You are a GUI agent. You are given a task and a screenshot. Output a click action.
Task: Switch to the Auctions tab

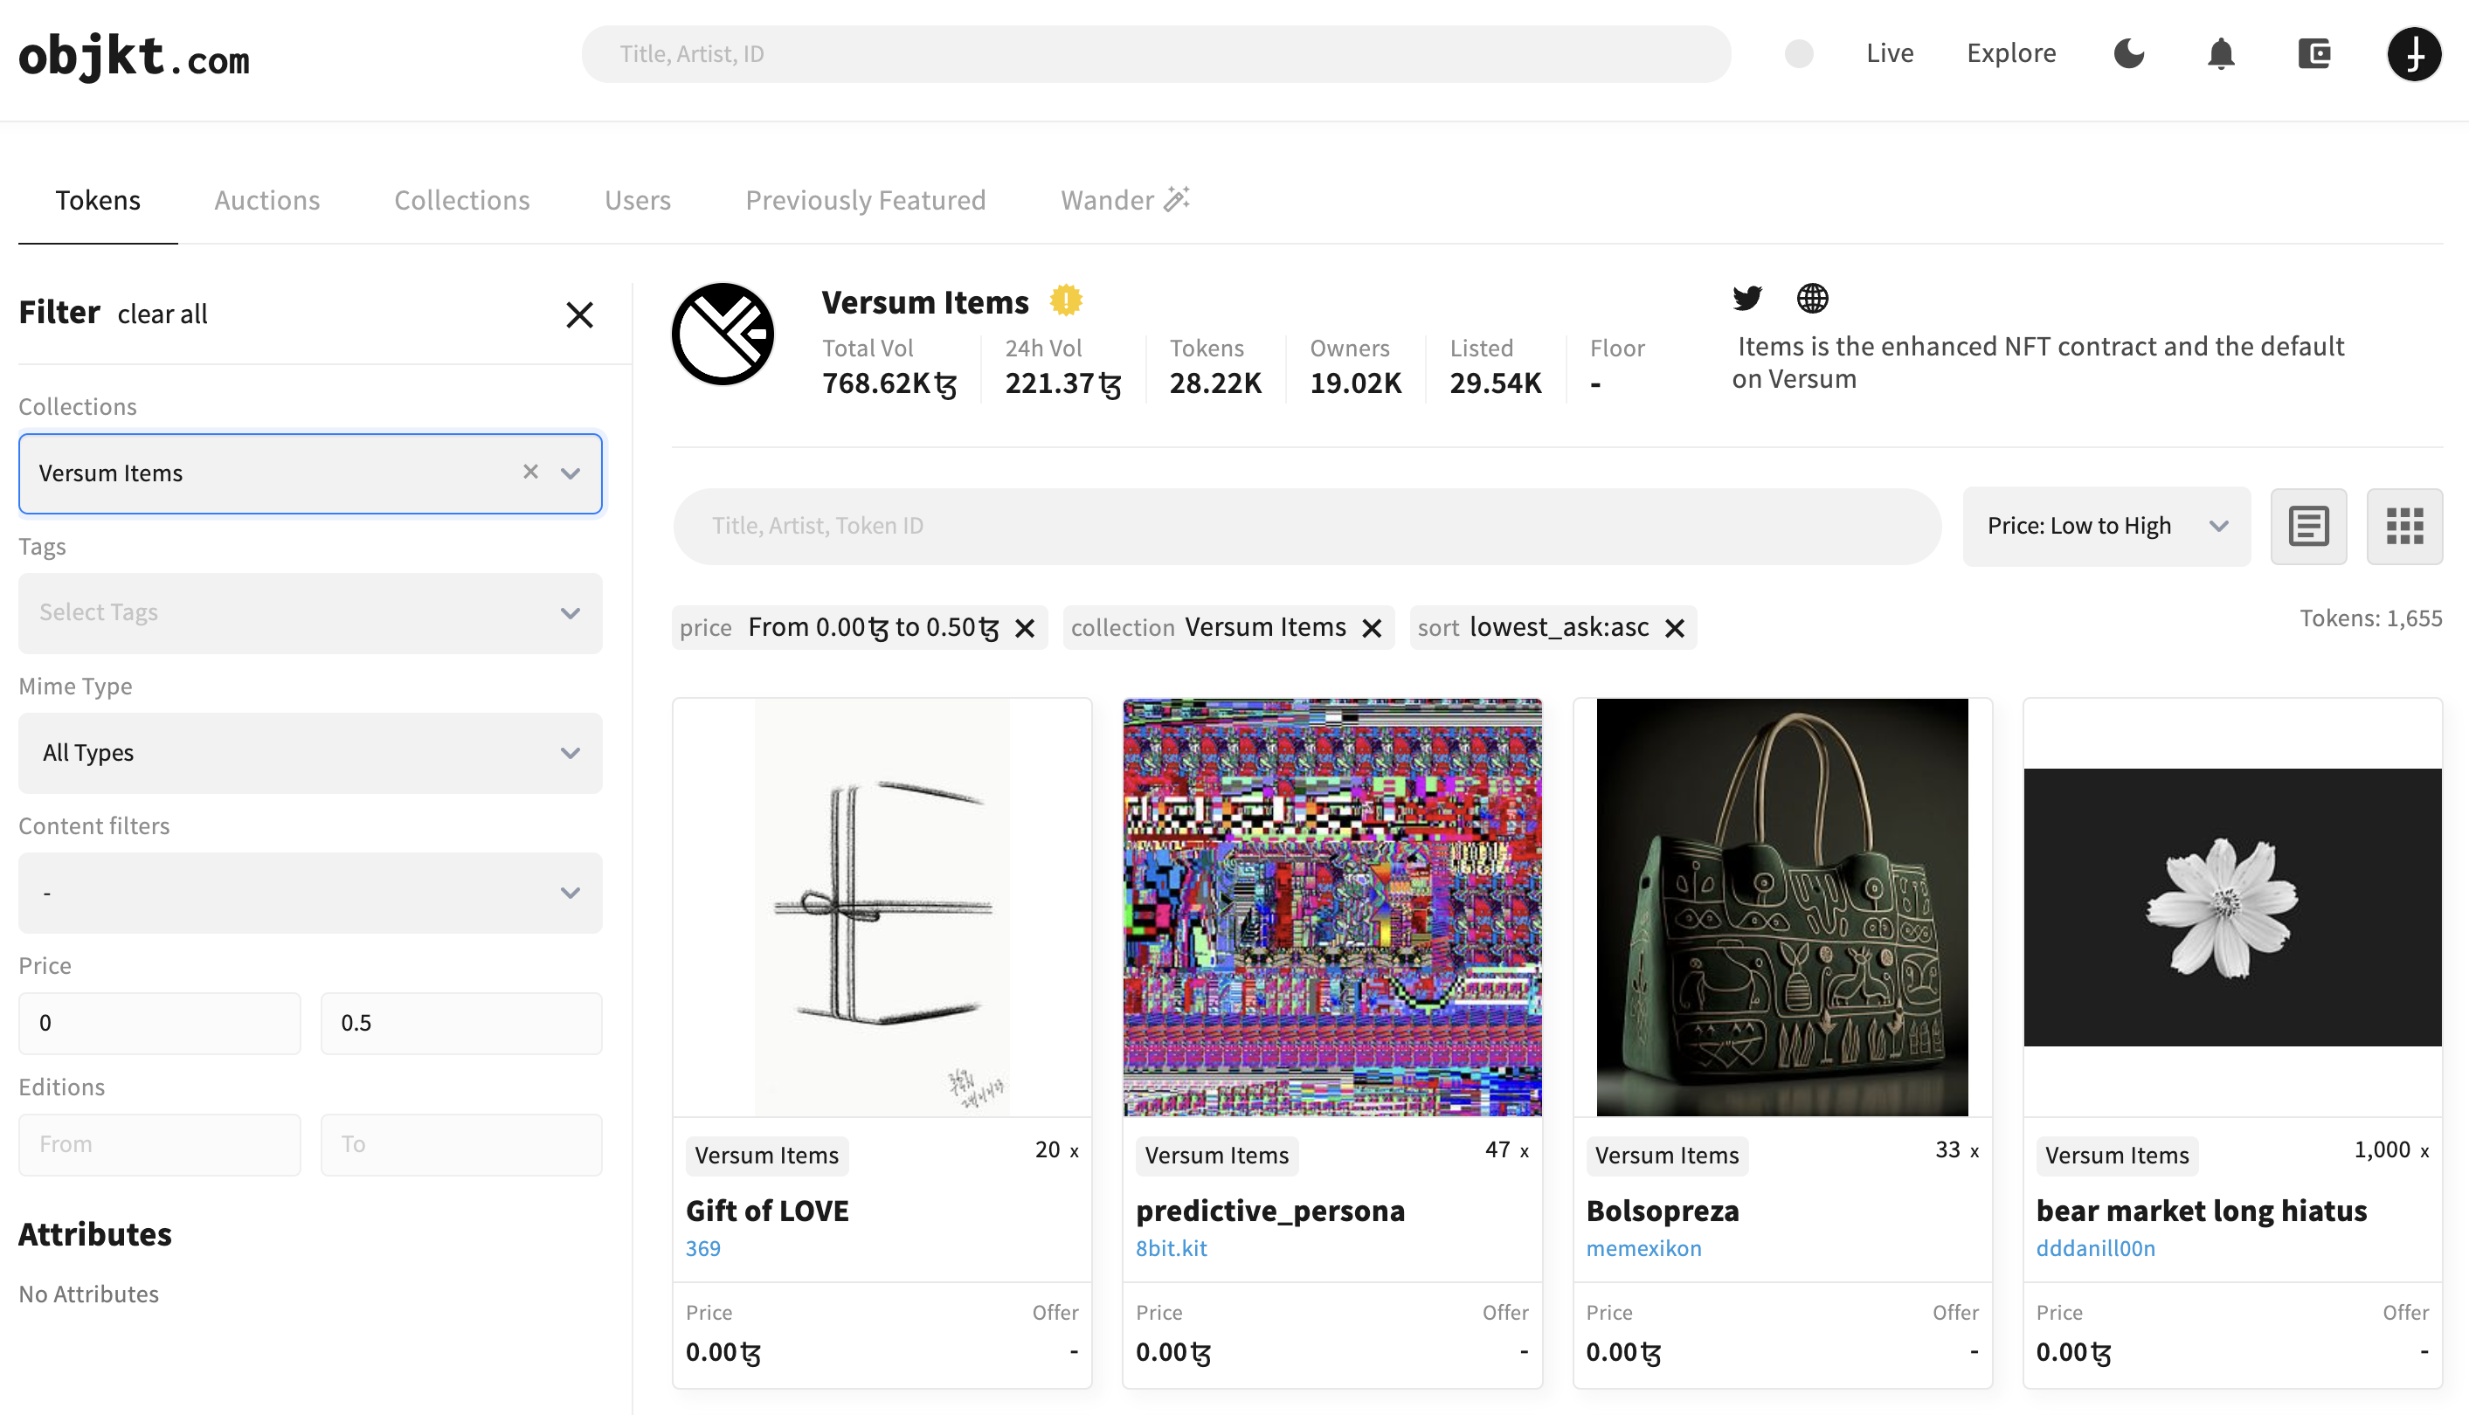click(x=266, y=200)
